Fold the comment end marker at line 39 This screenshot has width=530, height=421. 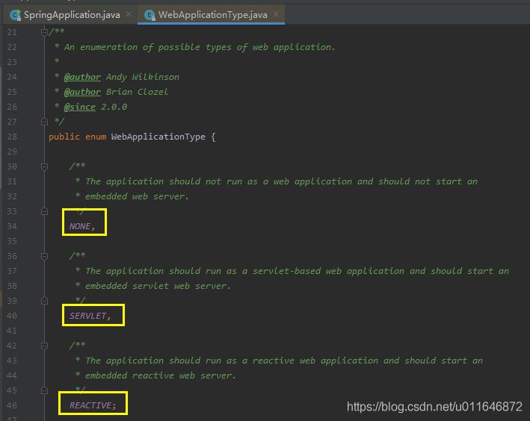click(x=44, y=301)
